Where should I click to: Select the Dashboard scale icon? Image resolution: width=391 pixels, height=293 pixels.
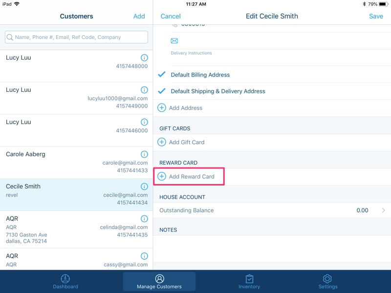pyautogui.click(x=65, y=279)
